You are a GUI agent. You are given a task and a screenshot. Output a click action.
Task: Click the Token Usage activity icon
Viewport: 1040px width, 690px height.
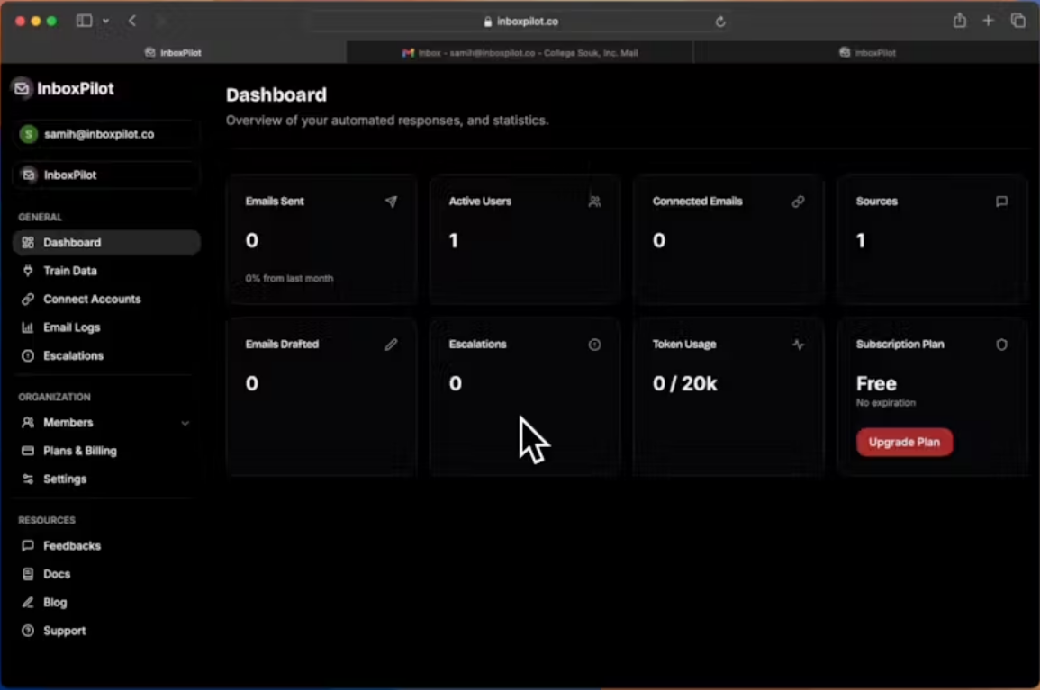tap(799, 345)
